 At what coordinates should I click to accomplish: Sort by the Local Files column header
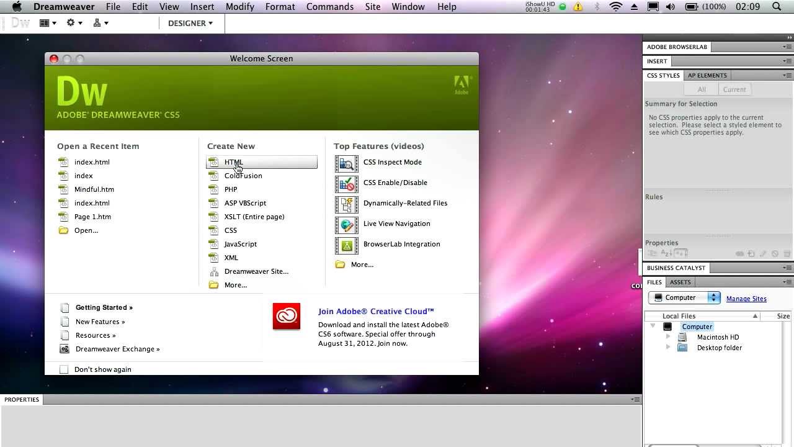click(x=703, y=316)
